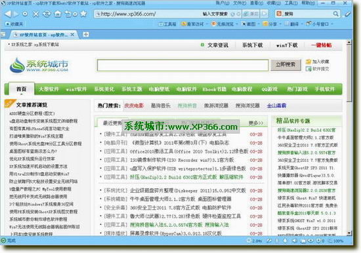The height and width of the screenshot is (253, 361).
Task: Click the page's vertical scrollbar thumb
Action: [349, 73]
